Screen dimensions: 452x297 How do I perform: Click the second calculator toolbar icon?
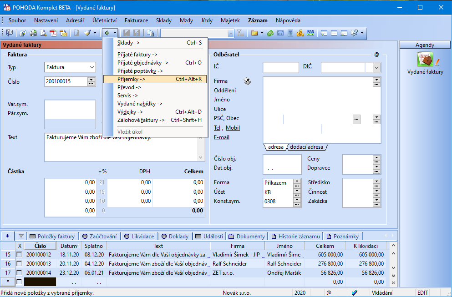pos(290,33)
